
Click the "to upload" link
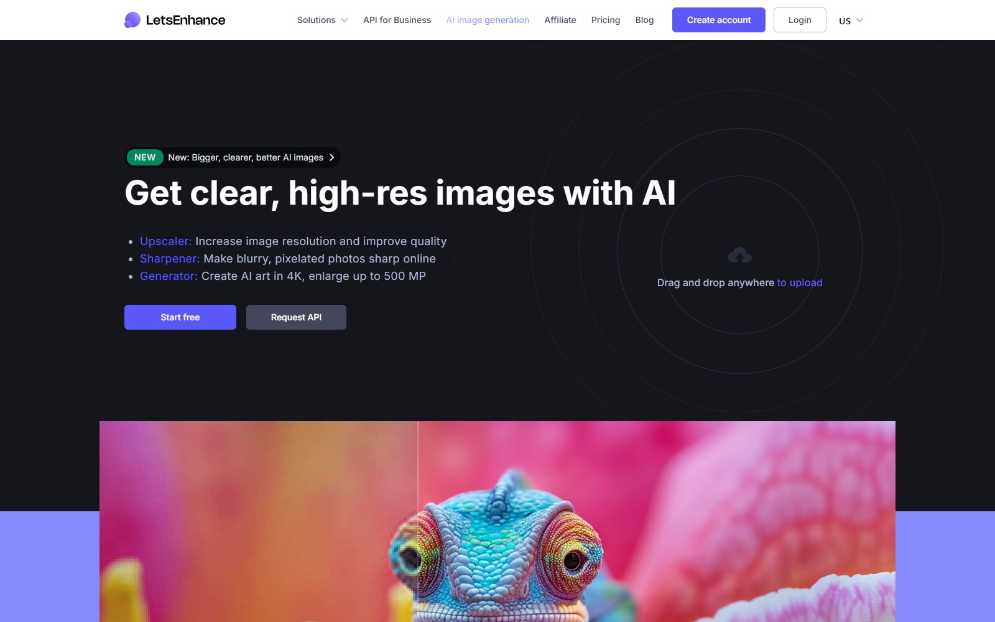click(x=799, y=282)
